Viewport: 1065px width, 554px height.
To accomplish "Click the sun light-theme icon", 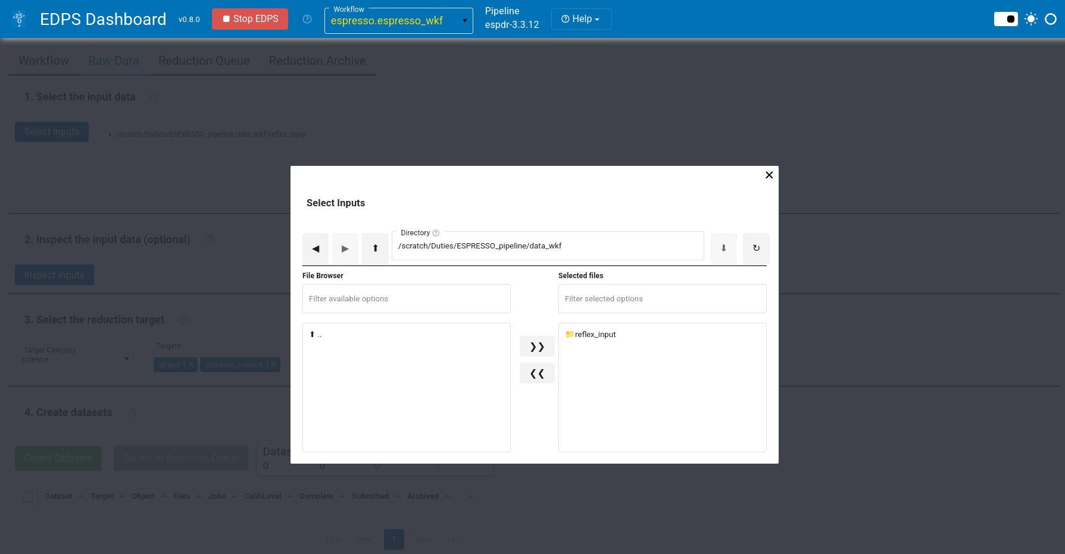I will click(x=1031, y=19).
